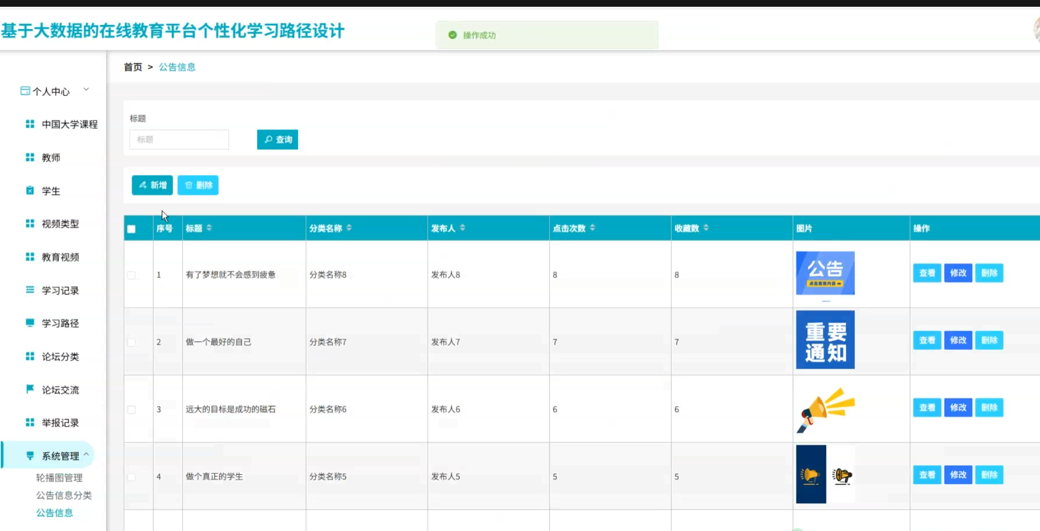Click the 论坛分类 grid icon
Screen dimensions: 1040x531
point(30,356)
